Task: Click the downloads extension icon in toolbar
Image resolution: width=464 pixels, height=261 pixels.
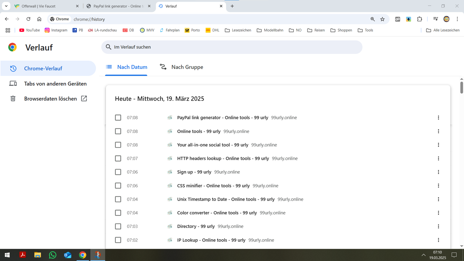Action: coord(408,19)
